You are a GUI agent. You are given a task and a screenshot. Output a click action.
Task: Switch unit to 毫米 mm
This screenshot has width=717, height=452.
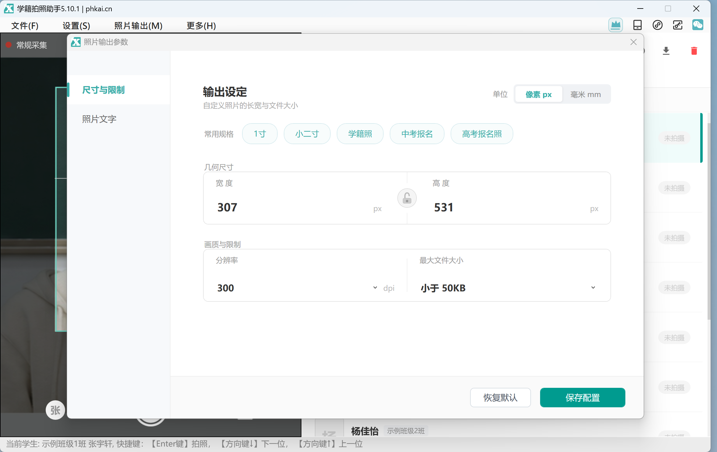tap(585, 95)
